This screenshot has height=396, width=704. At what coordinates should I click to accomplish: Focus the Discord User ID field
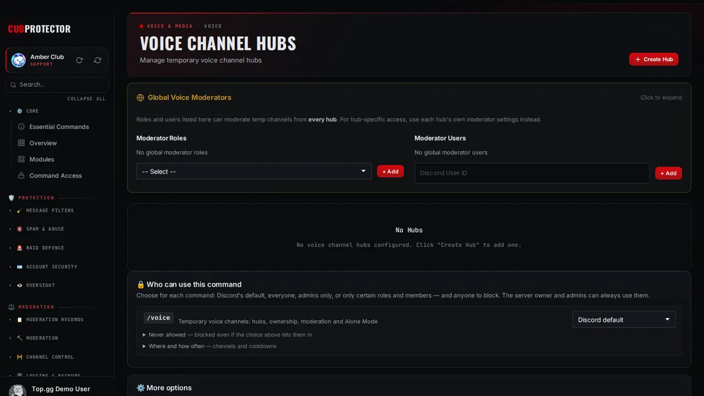click(x=532, y=173)
